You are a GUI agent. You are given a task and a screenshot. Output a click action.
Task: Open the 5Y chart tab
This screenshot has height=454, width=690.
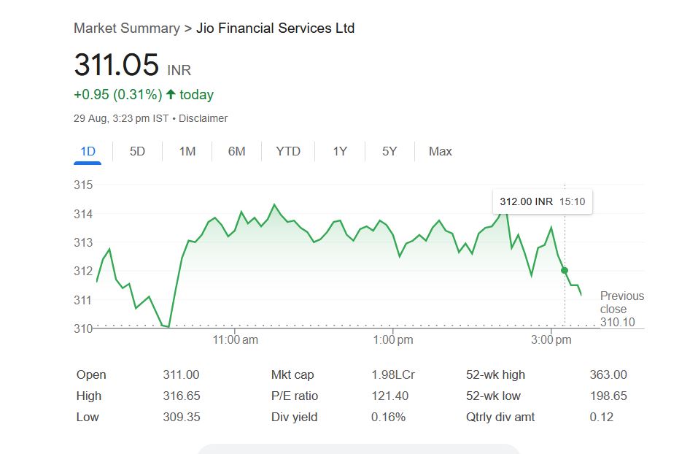pos(389,152)
